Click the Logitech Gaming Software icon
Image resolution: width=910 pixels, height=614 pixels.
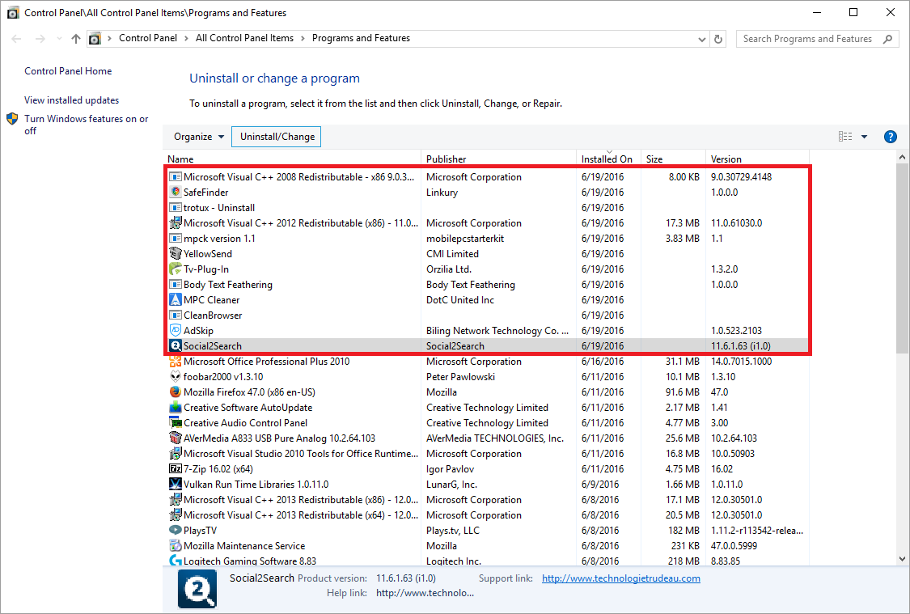(x=176, y=561)
